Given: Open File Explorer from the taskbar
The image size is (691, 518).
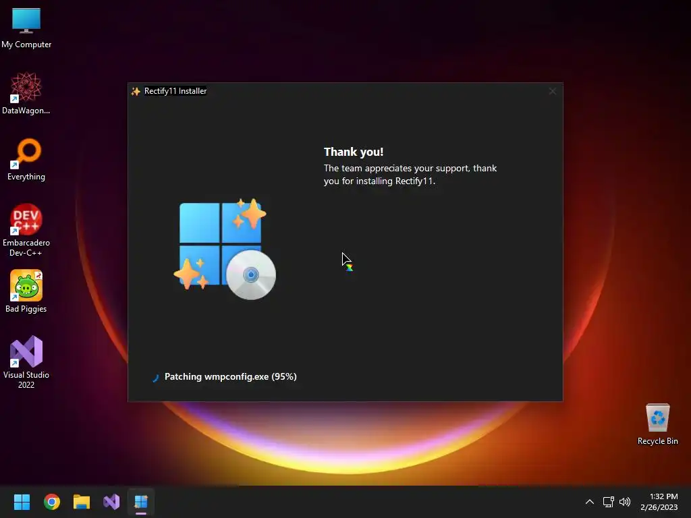Looking at the screenshot, I should click(82, 502).
